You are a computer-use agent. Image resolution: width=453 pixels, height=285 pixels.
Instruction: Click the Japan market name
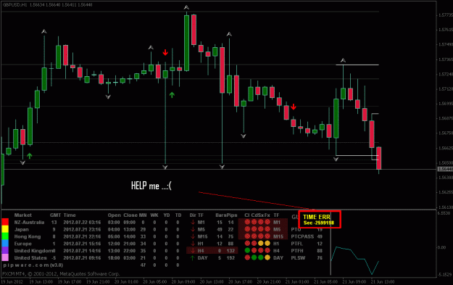click(21, 229)
